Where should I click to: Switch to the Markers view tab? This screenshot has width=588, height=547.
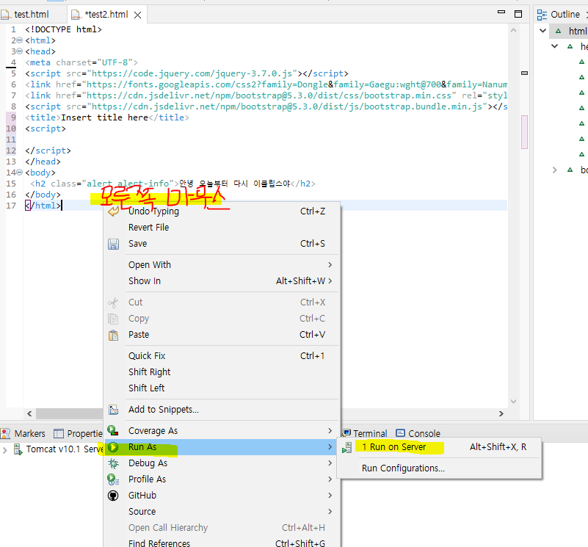click(x=23, y=434)
